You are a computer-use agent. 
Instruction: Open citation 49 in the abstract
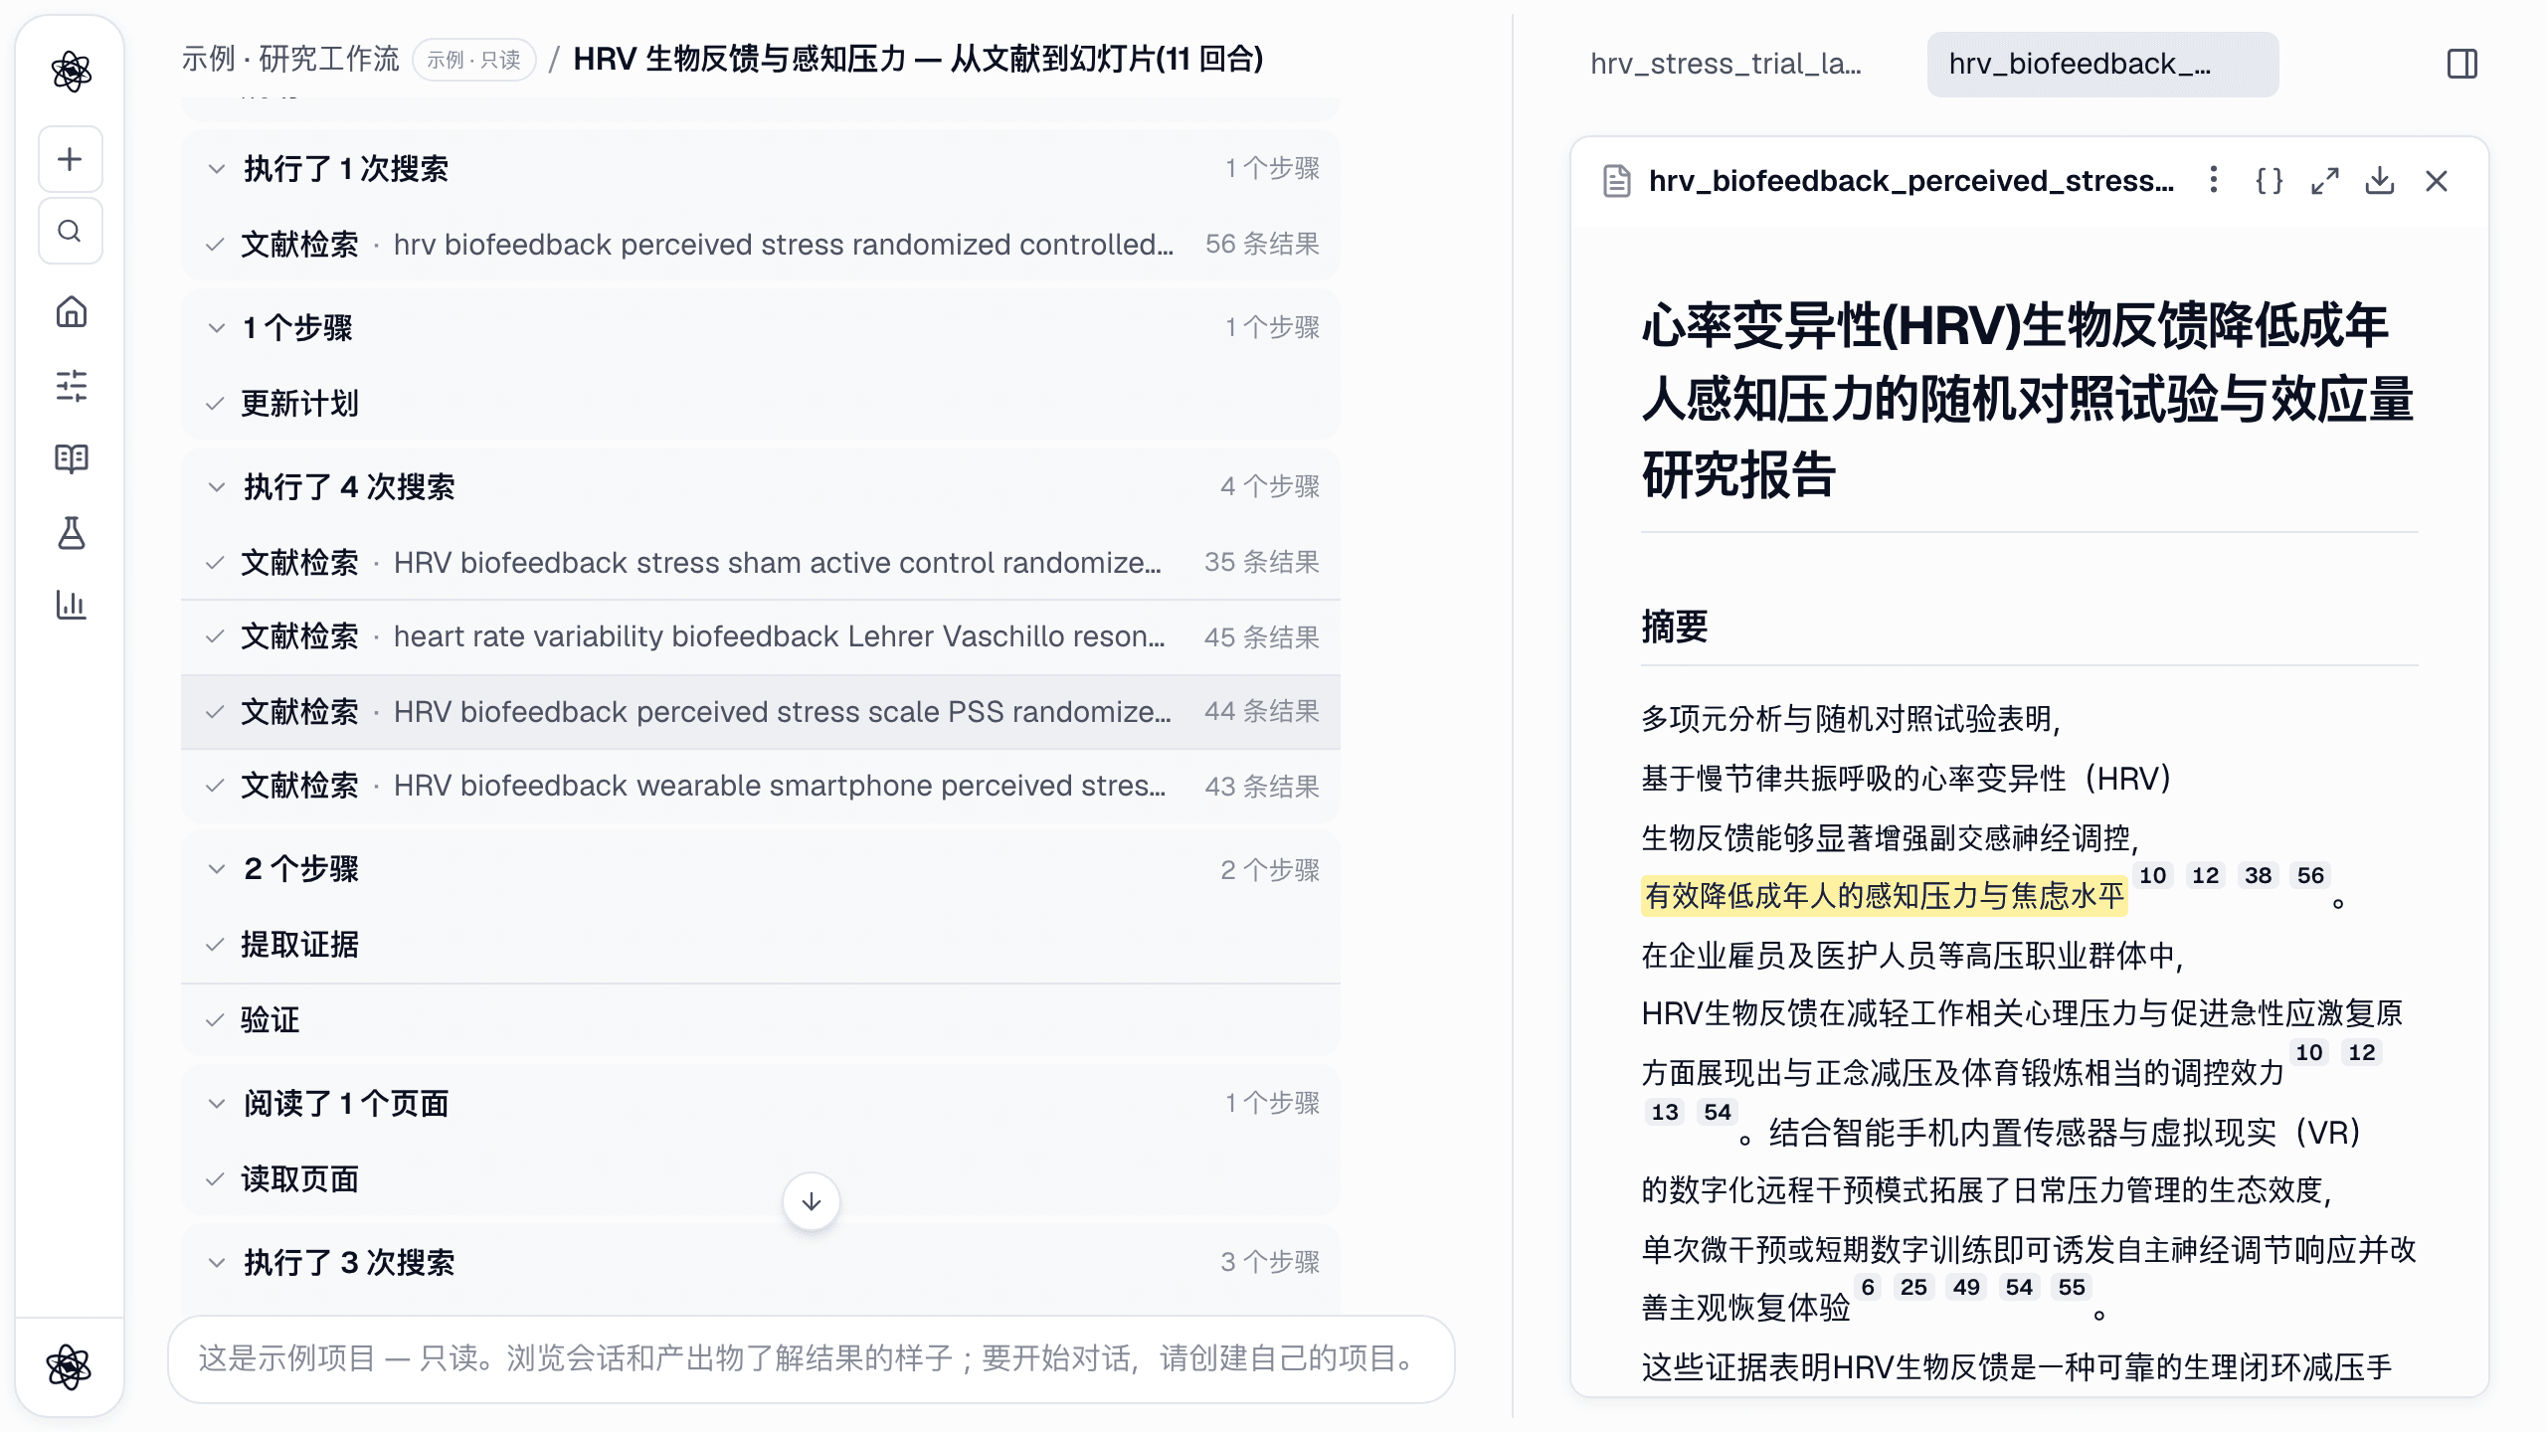(1965, 1287)
